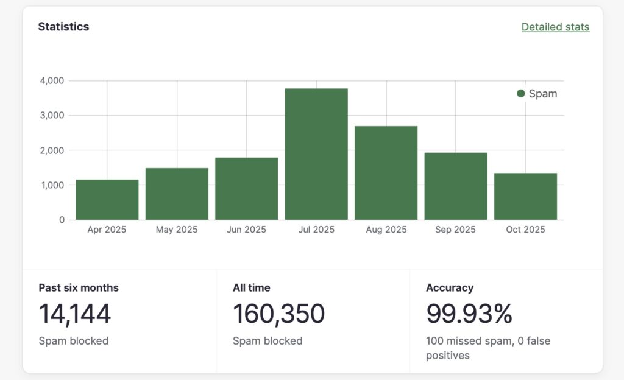Screen dimensions: 624x380
Task: Click the 'Past six months' label
Action: click(x=79, y=287)
